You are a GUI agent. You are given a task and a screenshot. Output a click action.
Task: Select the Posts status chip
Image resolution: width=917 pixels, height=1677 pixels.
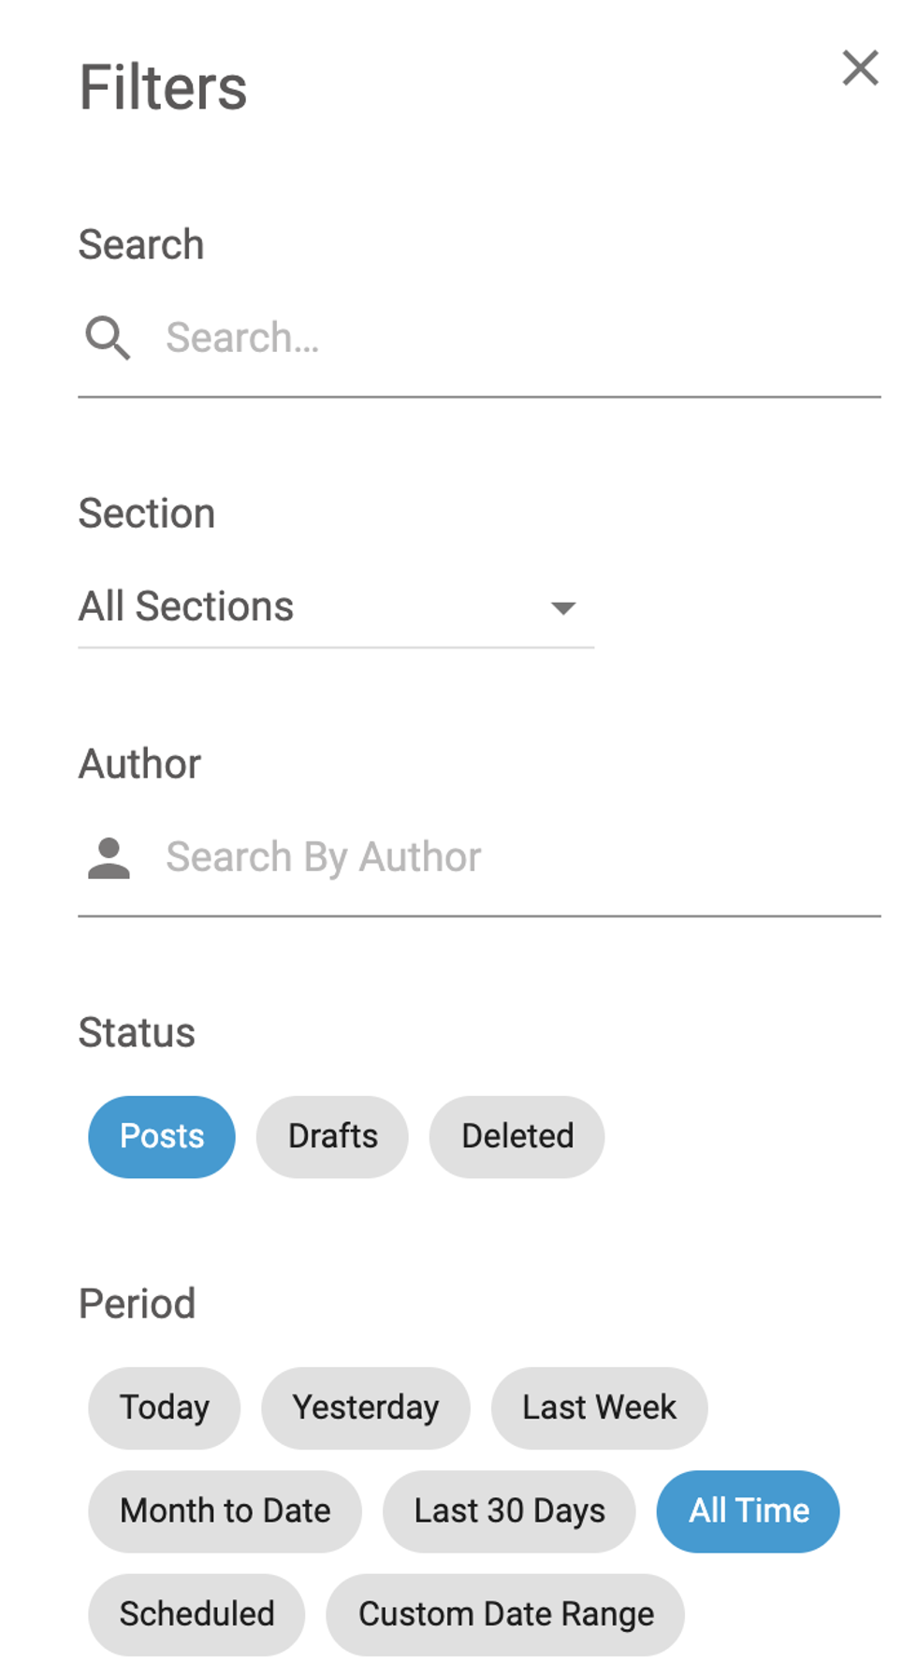tap(162, 1136)
